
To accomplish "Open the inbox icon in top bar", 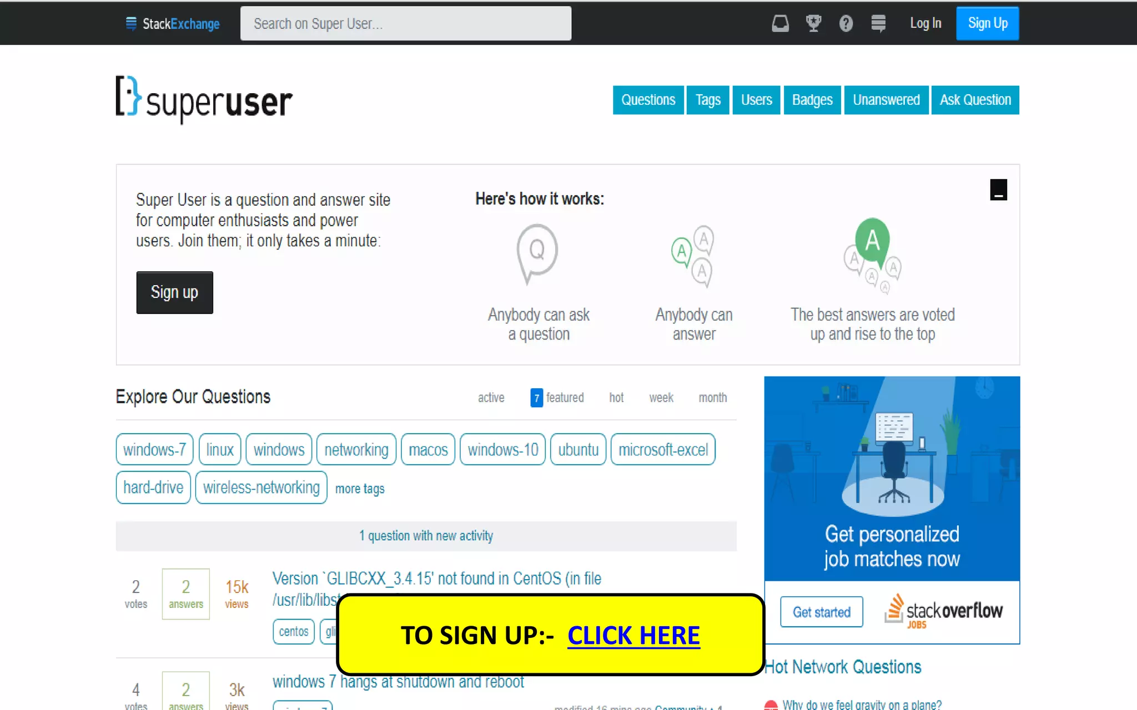I will click(780, 23).
